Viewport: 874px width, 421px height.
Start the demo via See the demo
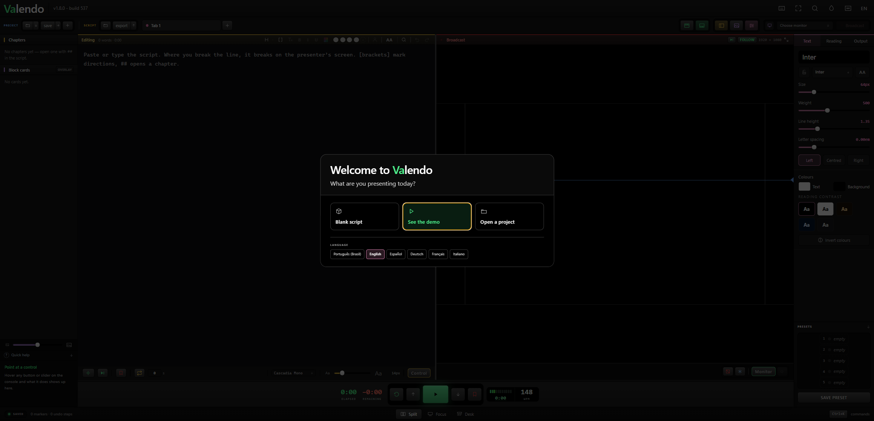click(x=437, y=217)
